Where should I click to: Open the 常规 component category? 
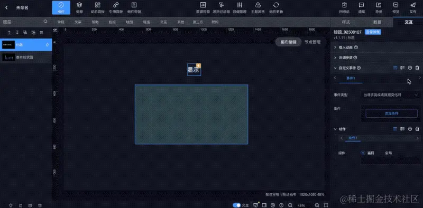tap(61, 22)
